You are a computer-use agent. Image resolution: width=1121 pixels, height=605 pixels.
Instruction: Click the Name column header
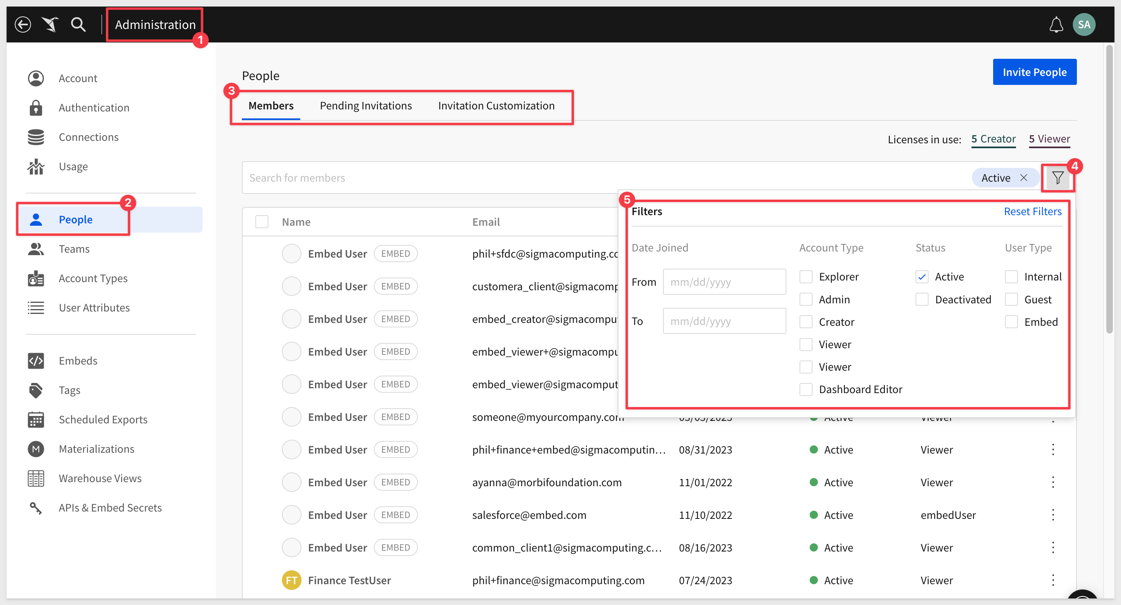(x=296, y=222)
